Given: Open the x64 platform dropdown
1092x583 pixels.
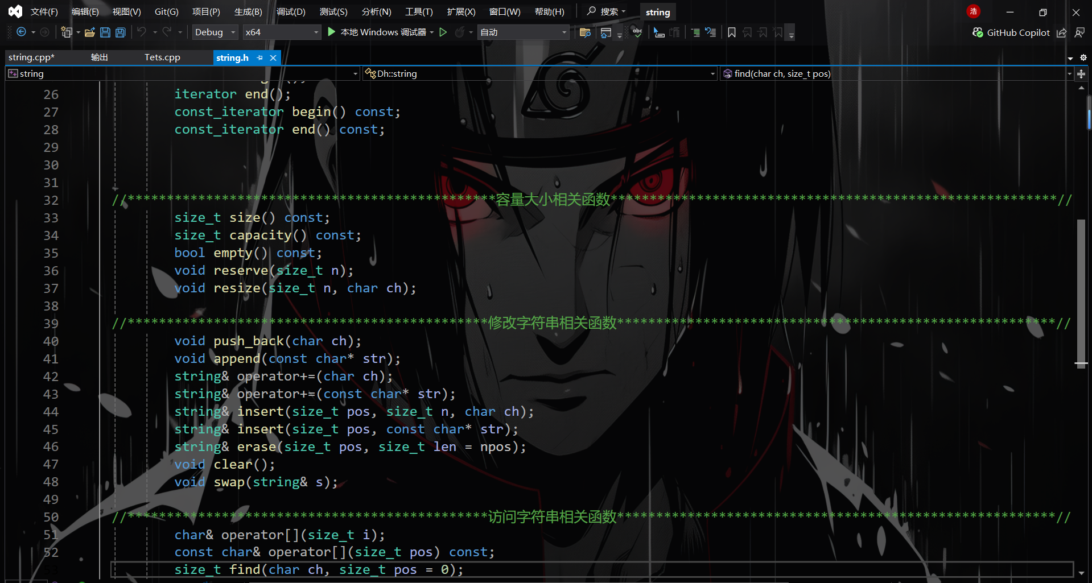Looking at the screenshot, I should tap(282, 32).
